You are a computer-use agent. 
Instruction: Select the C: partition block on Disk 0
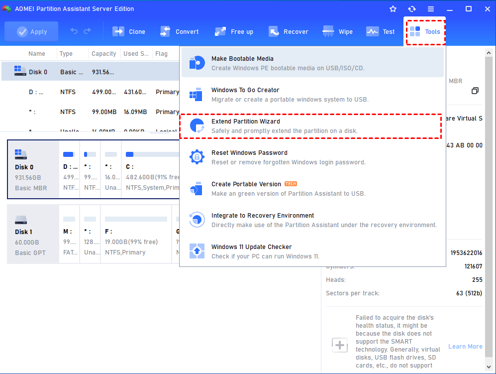(x=151, y=170)
